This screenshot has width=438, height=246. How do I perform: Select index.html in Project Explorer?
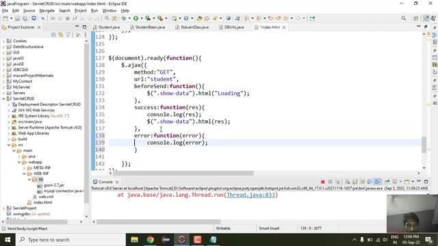point(42,202)
